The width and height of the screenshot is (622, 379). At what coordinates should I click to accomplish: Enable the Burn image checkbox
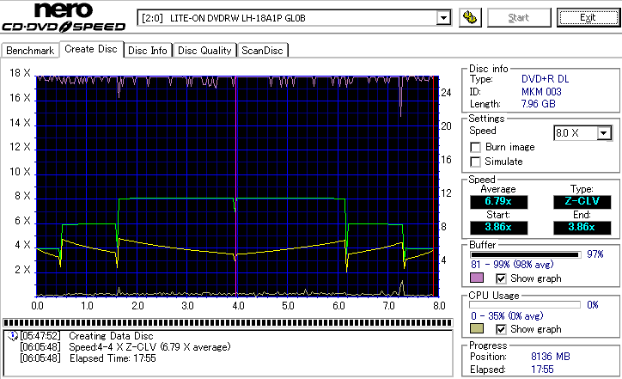coord(475,147)
